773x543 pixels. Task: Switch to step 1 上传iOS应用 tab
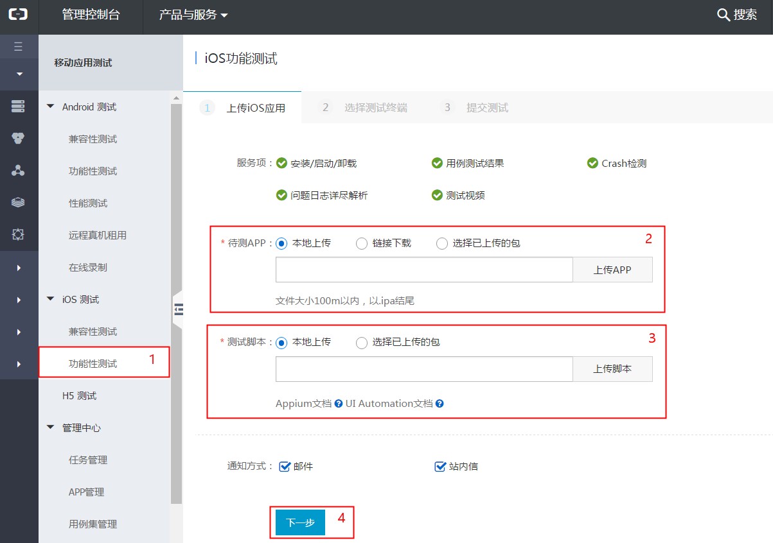click(x=243, y=107)
